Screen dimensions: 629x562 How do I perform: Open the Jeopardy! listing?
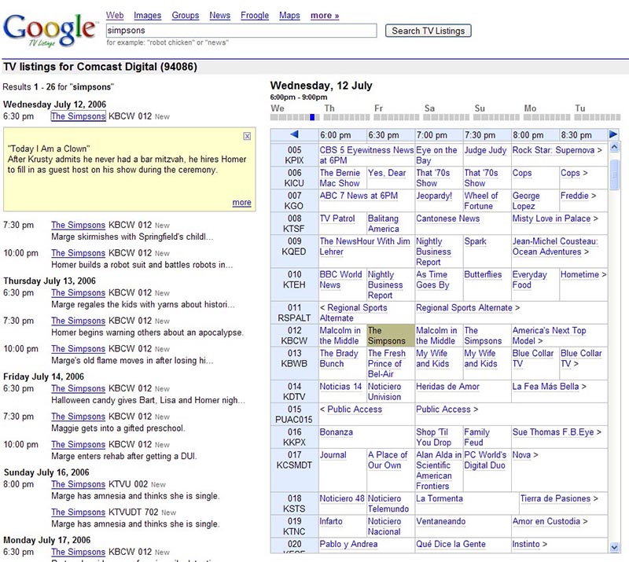(434, 196)
